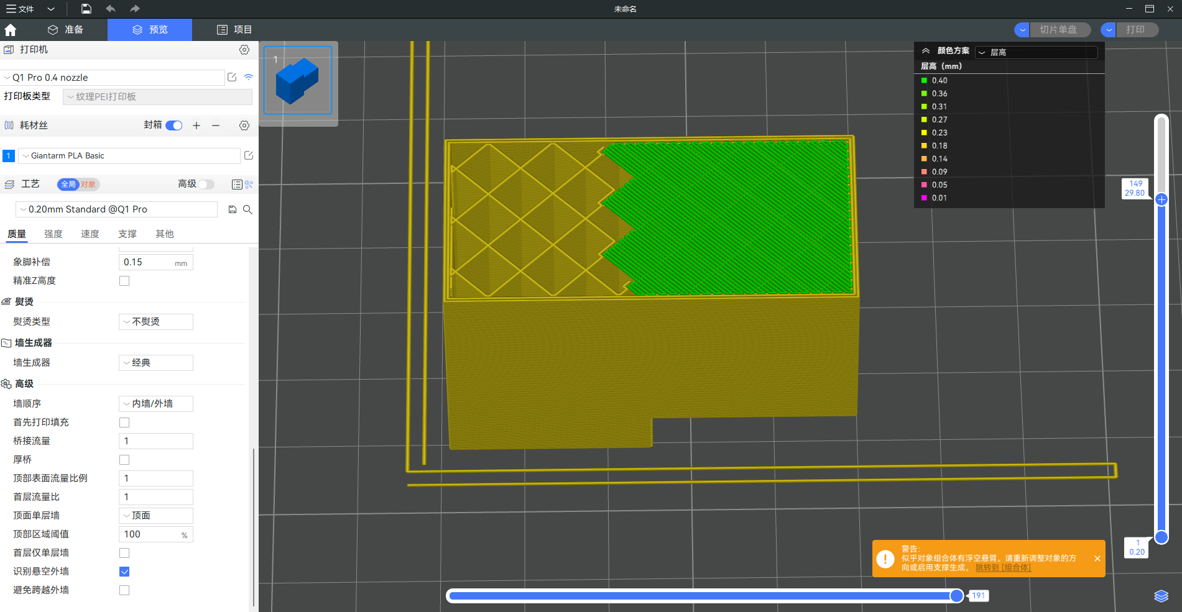1182x612 pixels.
Task: Click the printer Wi-Fi connection icon
Action: point(249,78)
